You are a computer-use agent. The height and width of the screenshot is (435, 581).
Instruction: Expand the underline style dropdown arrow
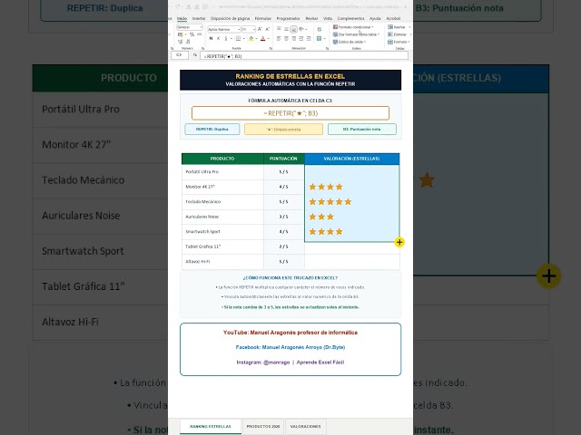(x=231, y=38)
